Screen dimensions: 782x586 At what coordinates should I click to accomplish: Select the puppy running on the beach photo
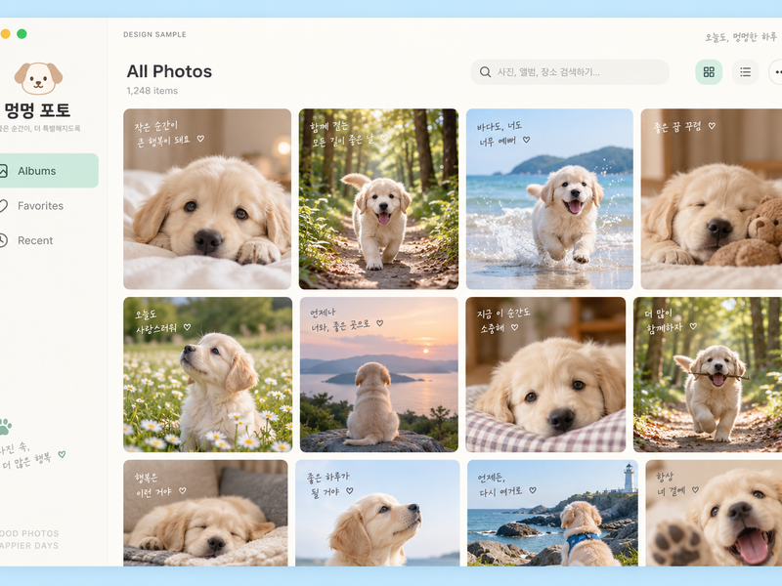(x=549, y=199)
